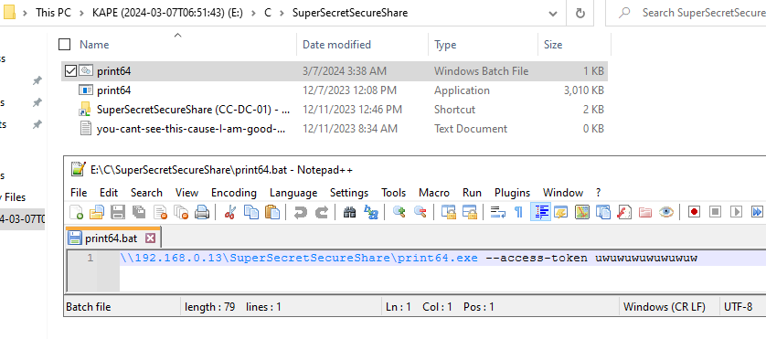Open the Run menu

(x=472, y=193)
